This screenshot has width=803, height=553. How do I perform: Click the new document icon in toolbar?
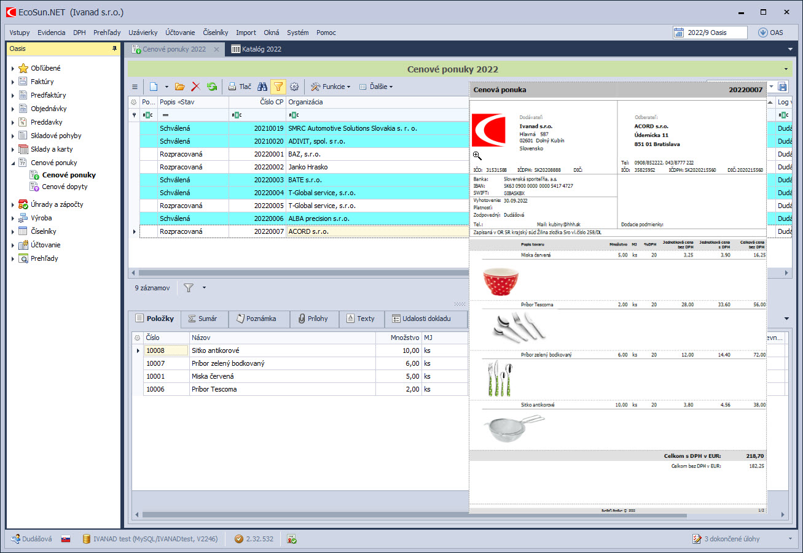pyautogui.click(x=154, y=87)
